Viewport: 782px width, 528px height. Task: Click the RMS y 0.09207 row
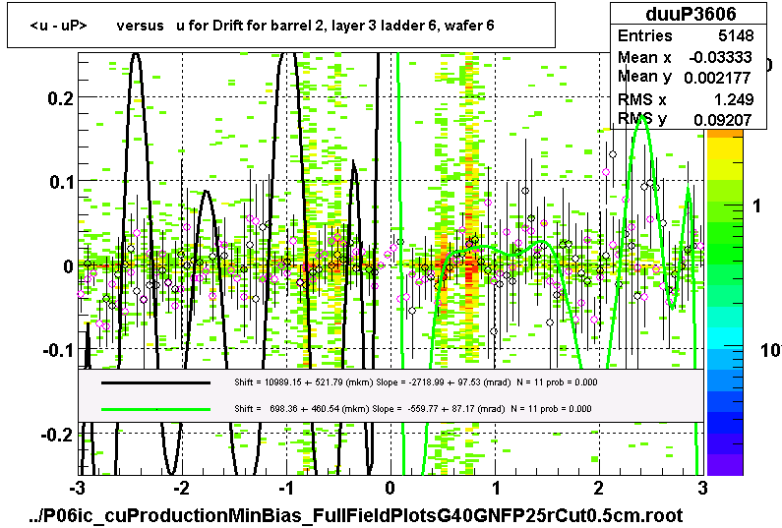pos(685,119)
